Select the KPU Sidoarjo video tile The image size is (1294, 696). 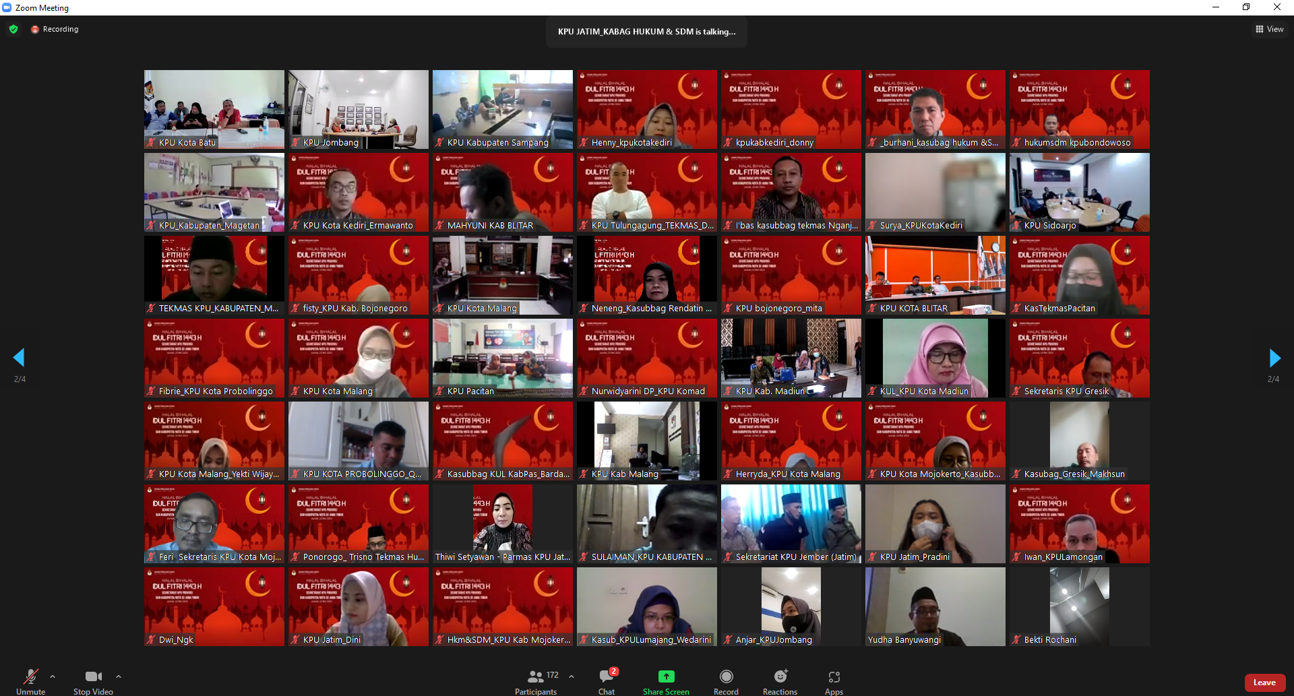point(1079,192)
